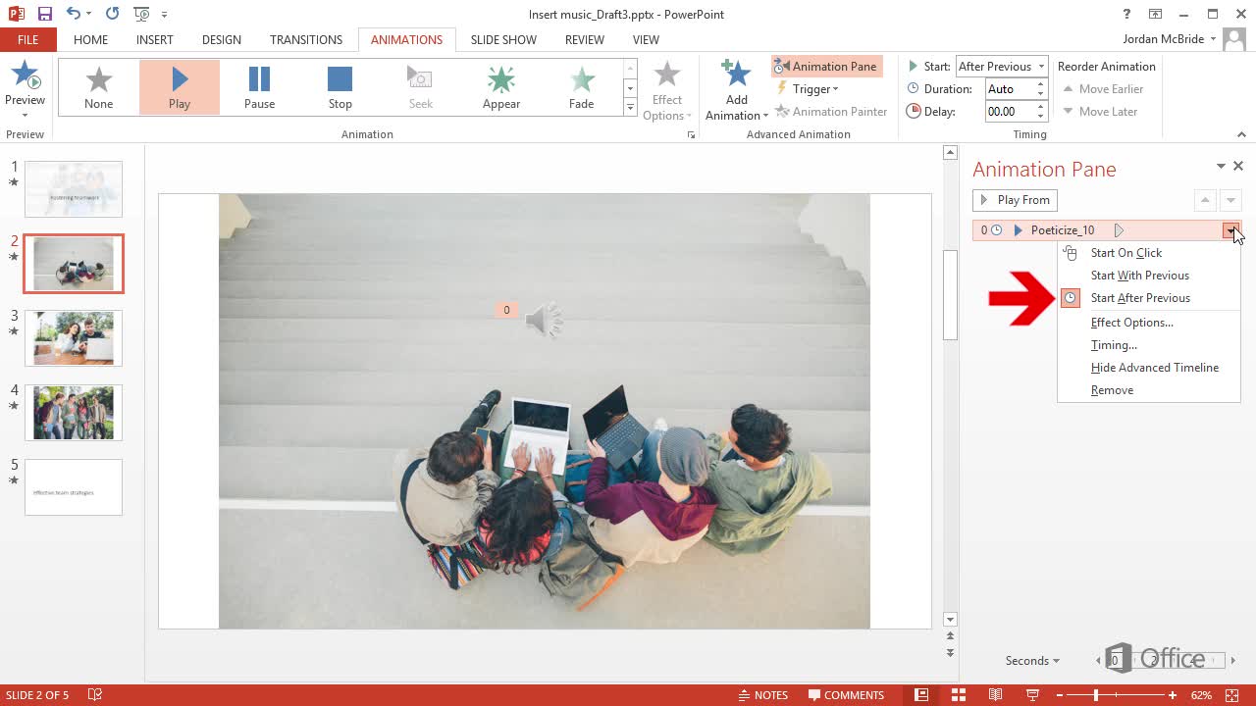Click the Save icon in Quick Access Toolbar

coord(45,14)
